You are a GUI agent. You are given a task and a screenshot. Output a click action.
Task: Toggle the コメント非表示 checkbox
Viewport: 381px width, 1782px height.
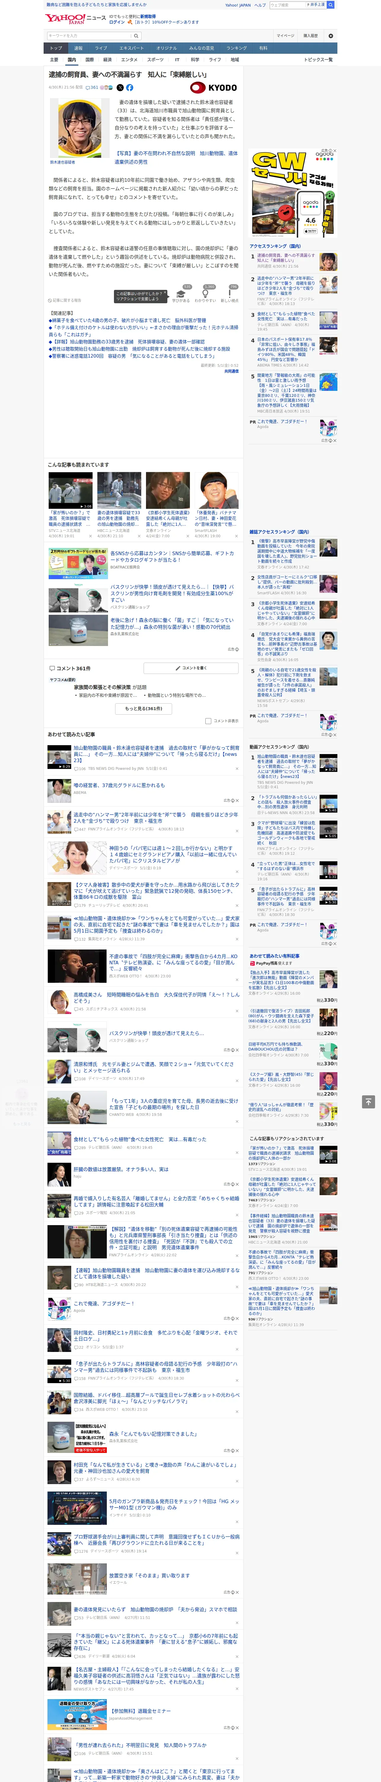tap(208, 721)
